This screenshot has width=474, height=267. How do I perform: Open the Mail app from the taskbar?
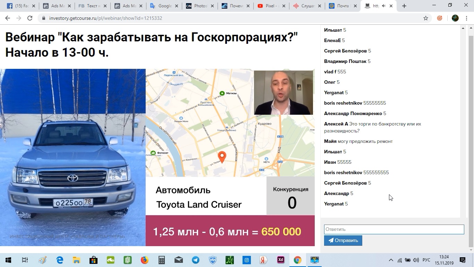[178, 260]
